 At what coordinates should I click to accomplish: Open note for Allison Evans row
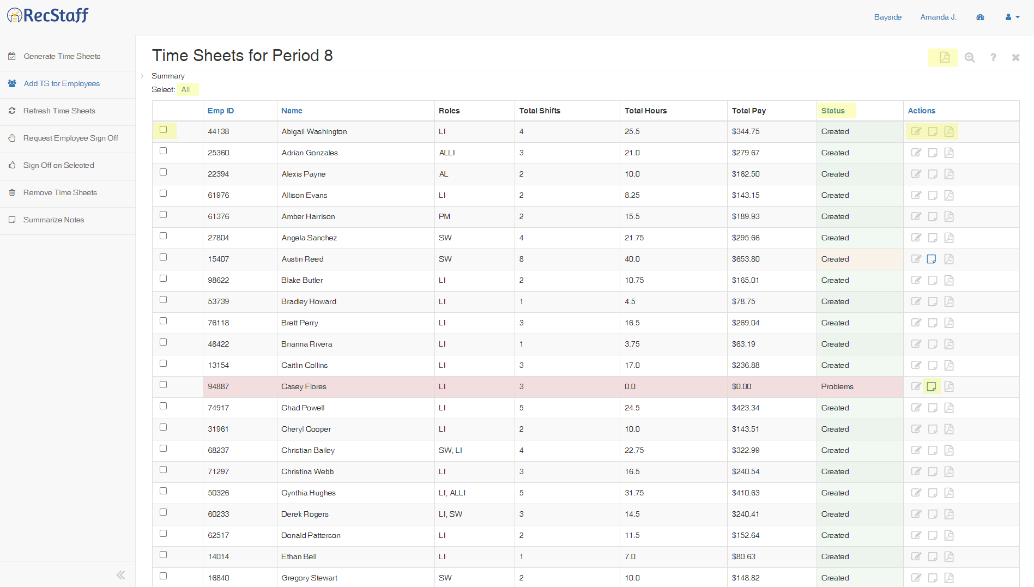pos(933,195)
